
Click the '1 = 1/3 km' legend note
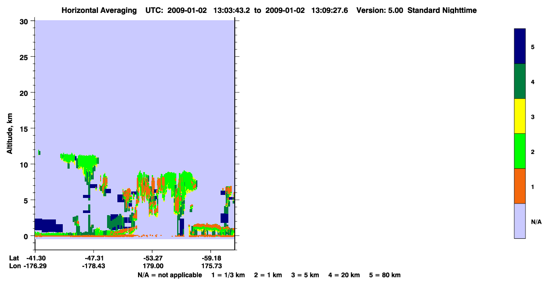(228, 275)
